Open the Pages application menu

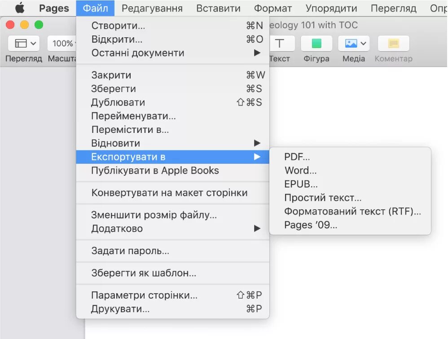coord(54,8)
